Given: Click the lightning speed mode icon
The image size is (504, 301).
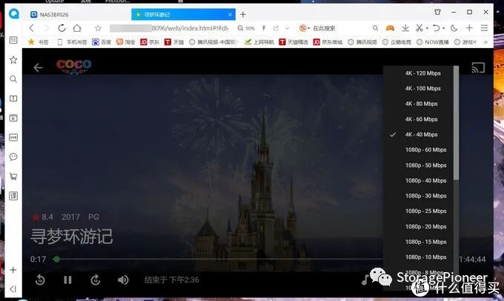Looking at the screenshot, I should [x=264, y=28].
